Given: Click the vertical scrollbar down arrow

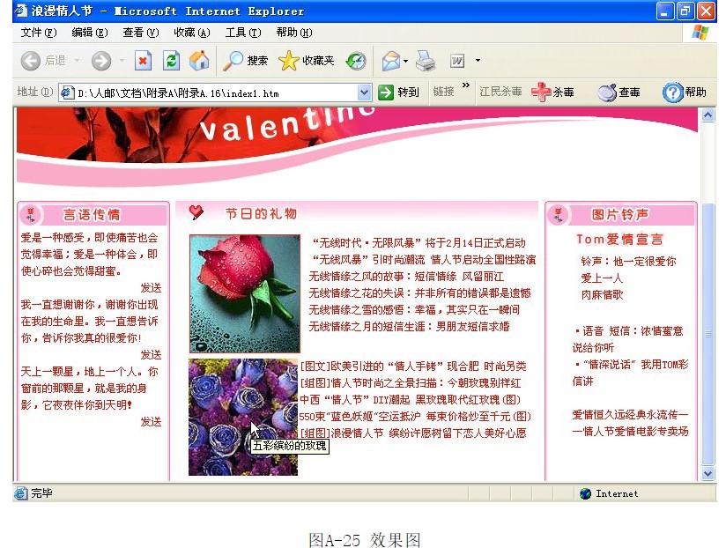Looking at the screenshot, I should coord(707,474).
